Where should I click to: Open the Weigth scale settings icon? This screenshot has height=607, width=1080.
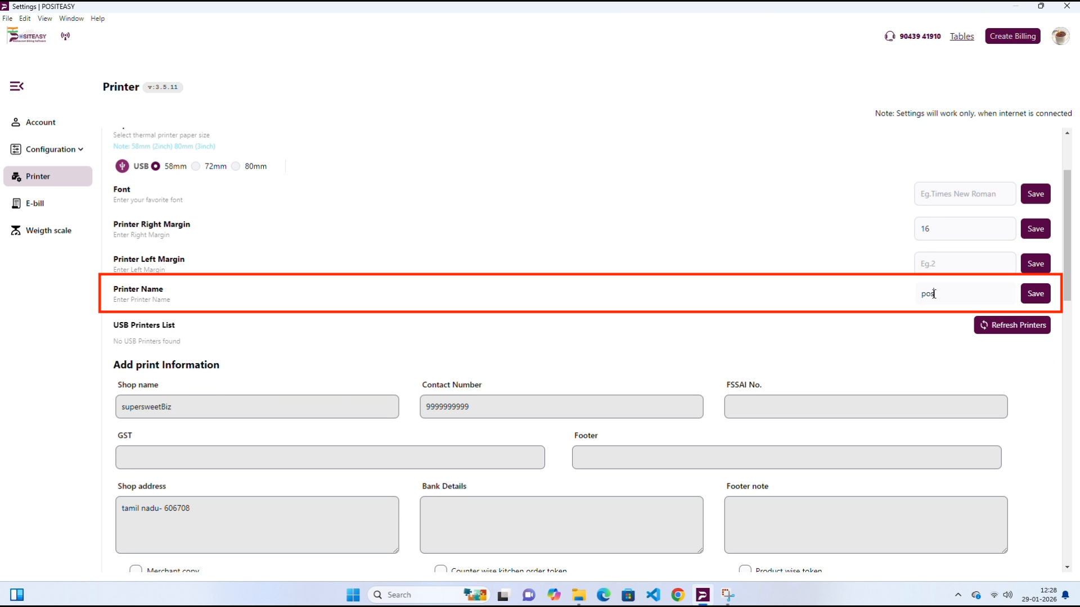(16, 230)
